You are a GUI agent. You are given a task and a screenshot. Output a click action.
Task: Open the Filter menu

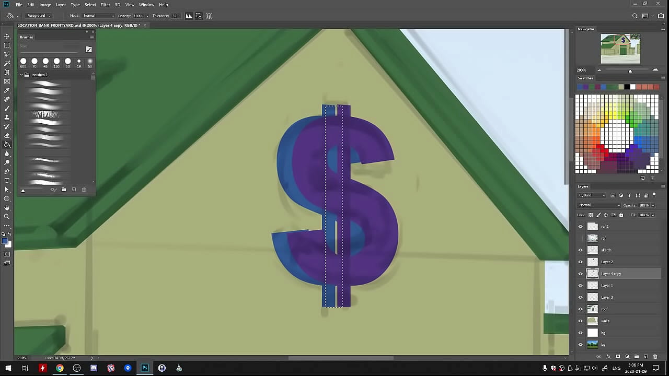tap(105, 5)
